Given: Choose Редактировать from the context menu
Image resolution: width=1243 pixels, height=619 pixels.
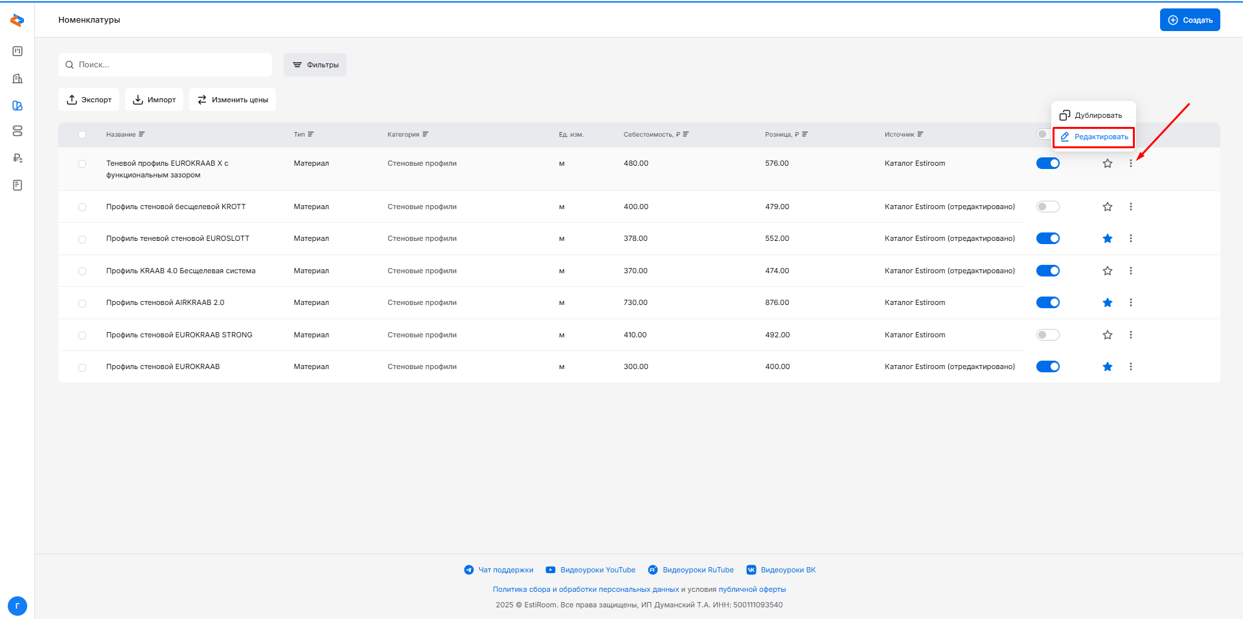Looking at the screenshot, I should [x=1093, y=137].
